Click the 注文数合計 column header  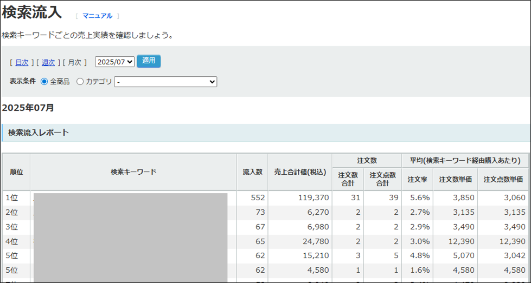(348, 179)
